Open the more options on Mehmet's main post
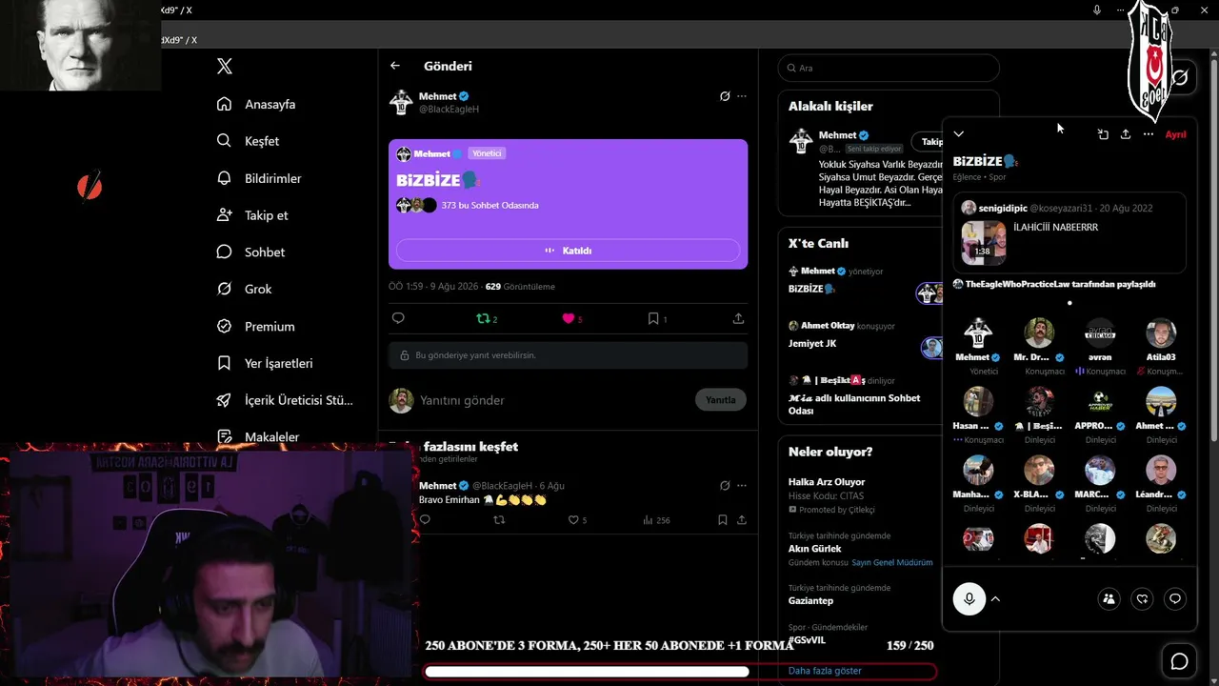The height and width of the screenshot is (686, 1219). click(742, 96)
